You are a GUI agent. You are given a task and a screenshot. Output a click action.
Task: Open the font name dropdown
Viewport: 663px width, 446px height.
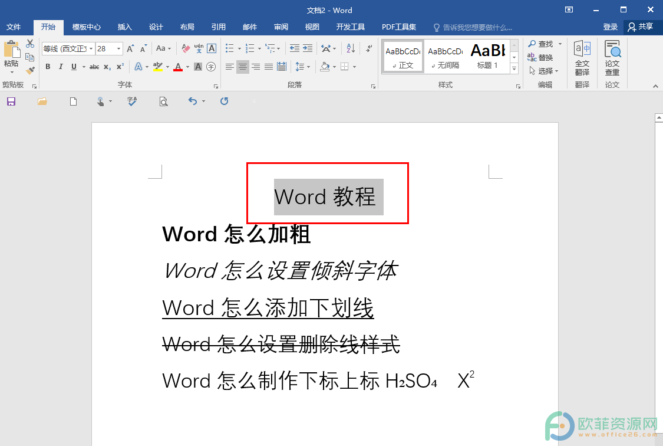pyautogui.click(x=91, y=48)
